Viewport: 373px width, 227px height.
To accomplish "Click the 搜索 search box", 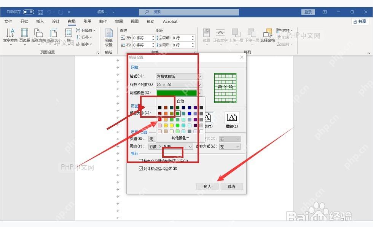I will [189, 12].
